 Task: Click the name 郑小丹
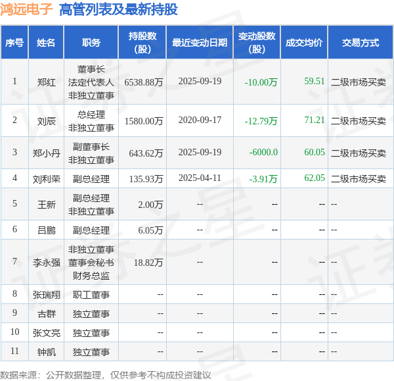(x=46, y=153)
